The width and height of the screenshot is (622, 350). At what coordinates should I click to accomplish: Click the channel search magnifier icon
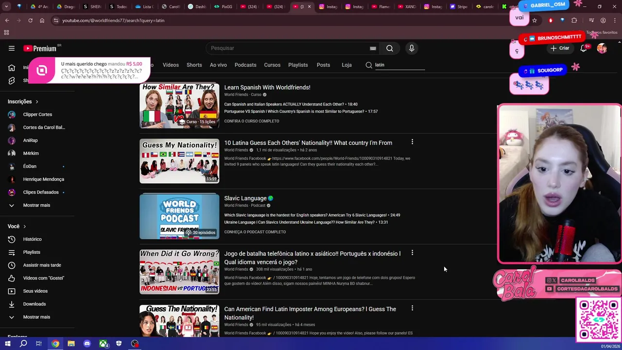(369, 65)
